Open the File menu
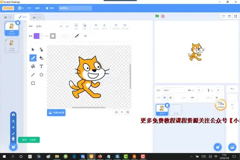 [29, 8]
